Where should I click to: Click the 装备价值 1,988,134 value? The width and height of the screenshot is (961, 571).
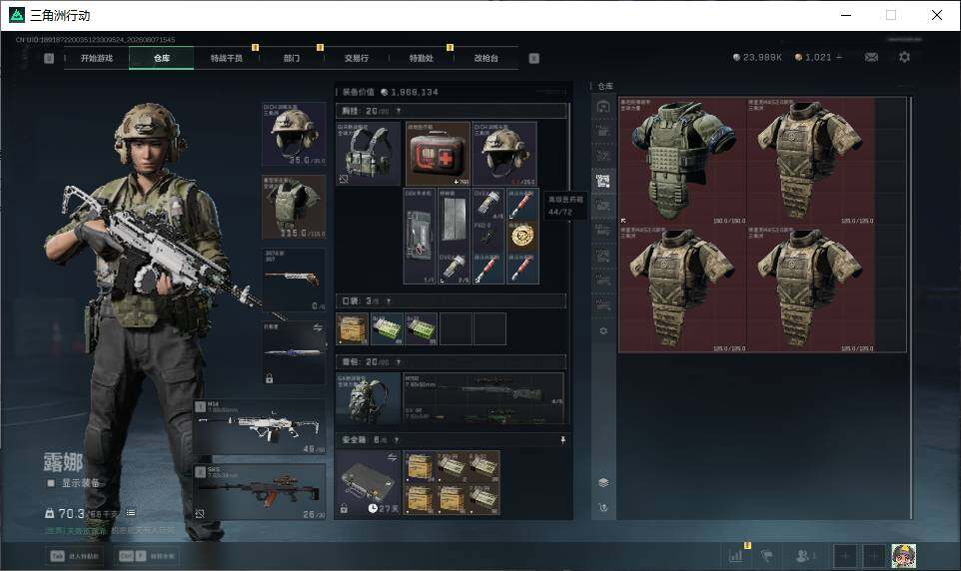pos(410,92)
